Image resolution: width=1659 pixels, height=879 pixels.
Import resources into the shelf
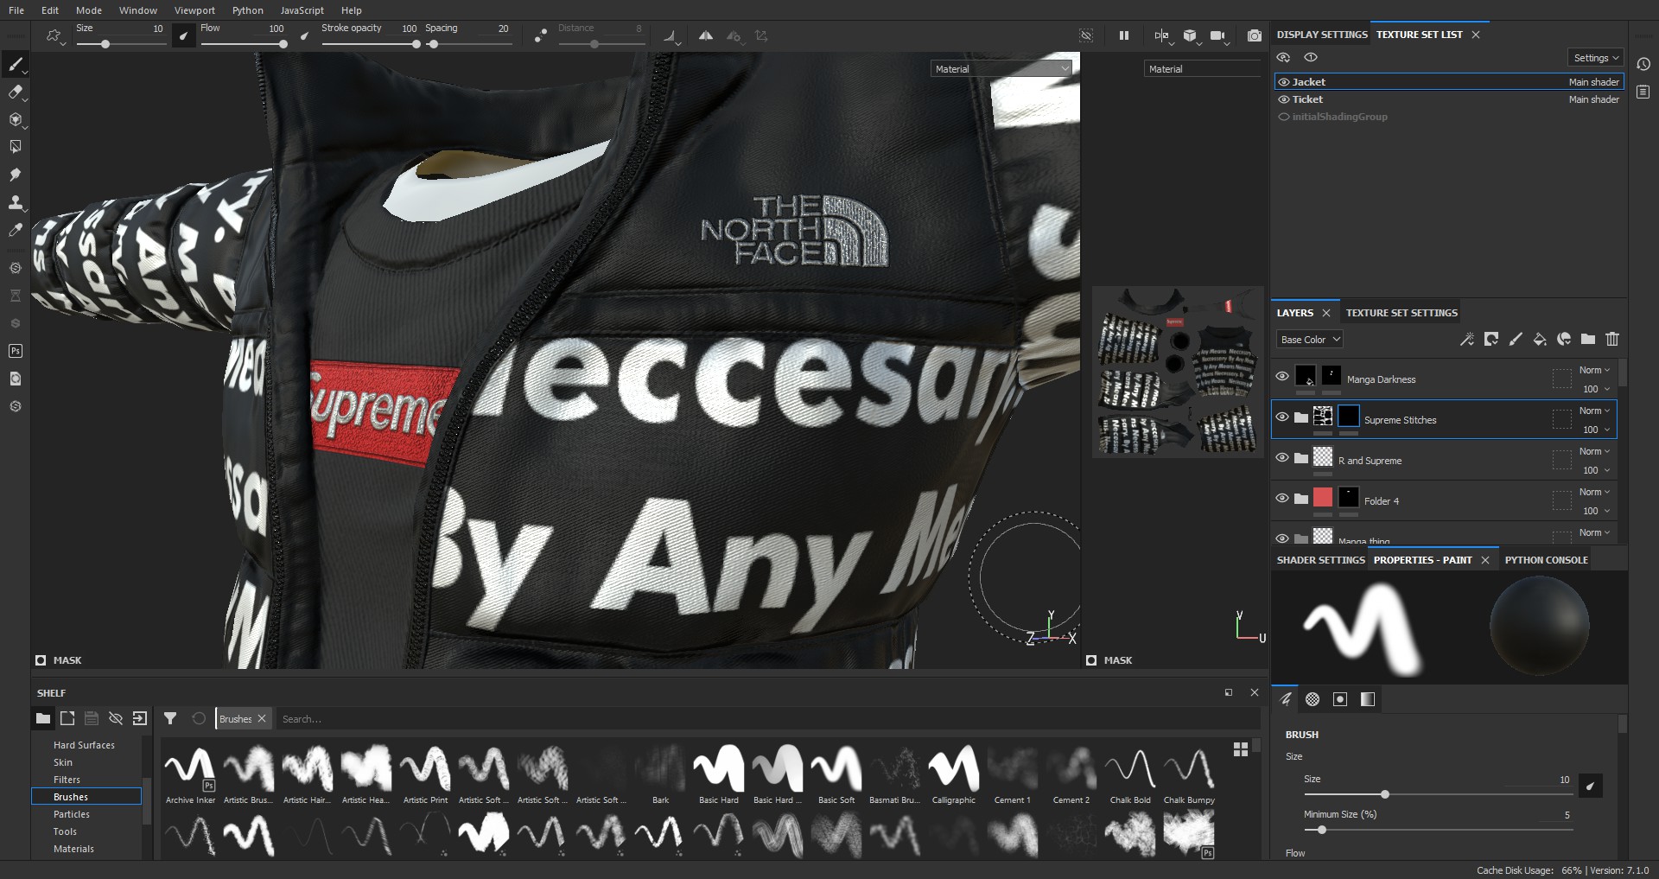click(x=139, y=718)
